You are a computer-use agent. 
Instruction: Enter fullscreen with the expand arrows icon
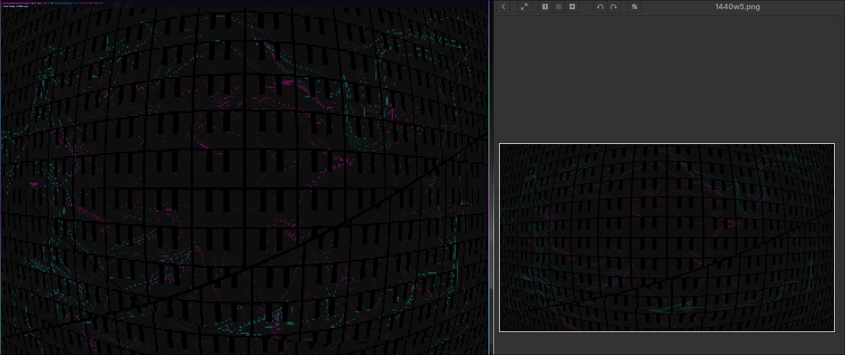[524, 7]
